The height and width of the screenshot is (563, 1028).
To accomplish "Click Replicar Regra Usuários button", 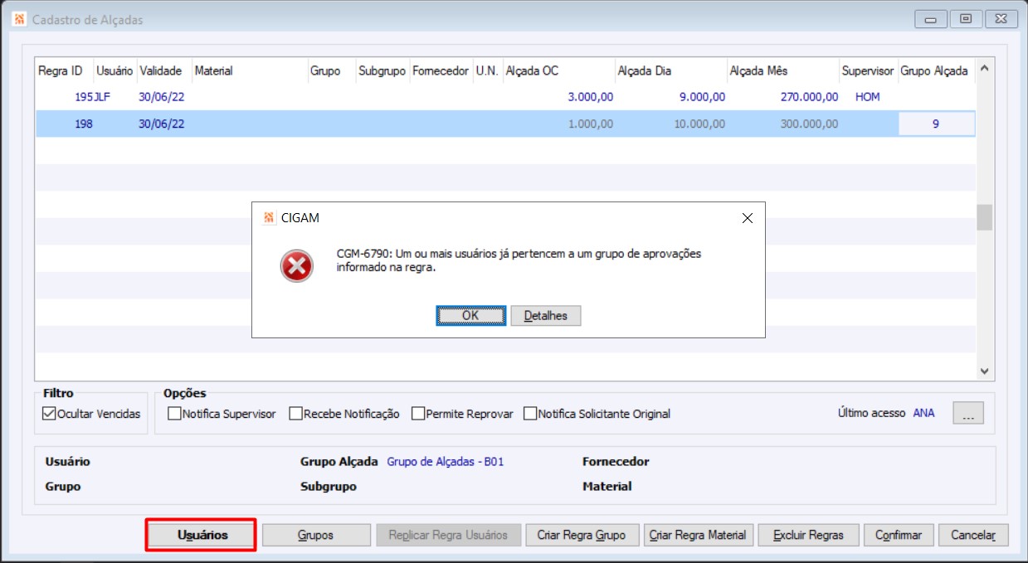I will [448, 535].
